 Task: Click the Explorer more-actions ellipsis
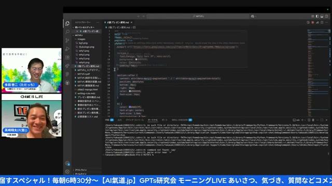point(98,22)
